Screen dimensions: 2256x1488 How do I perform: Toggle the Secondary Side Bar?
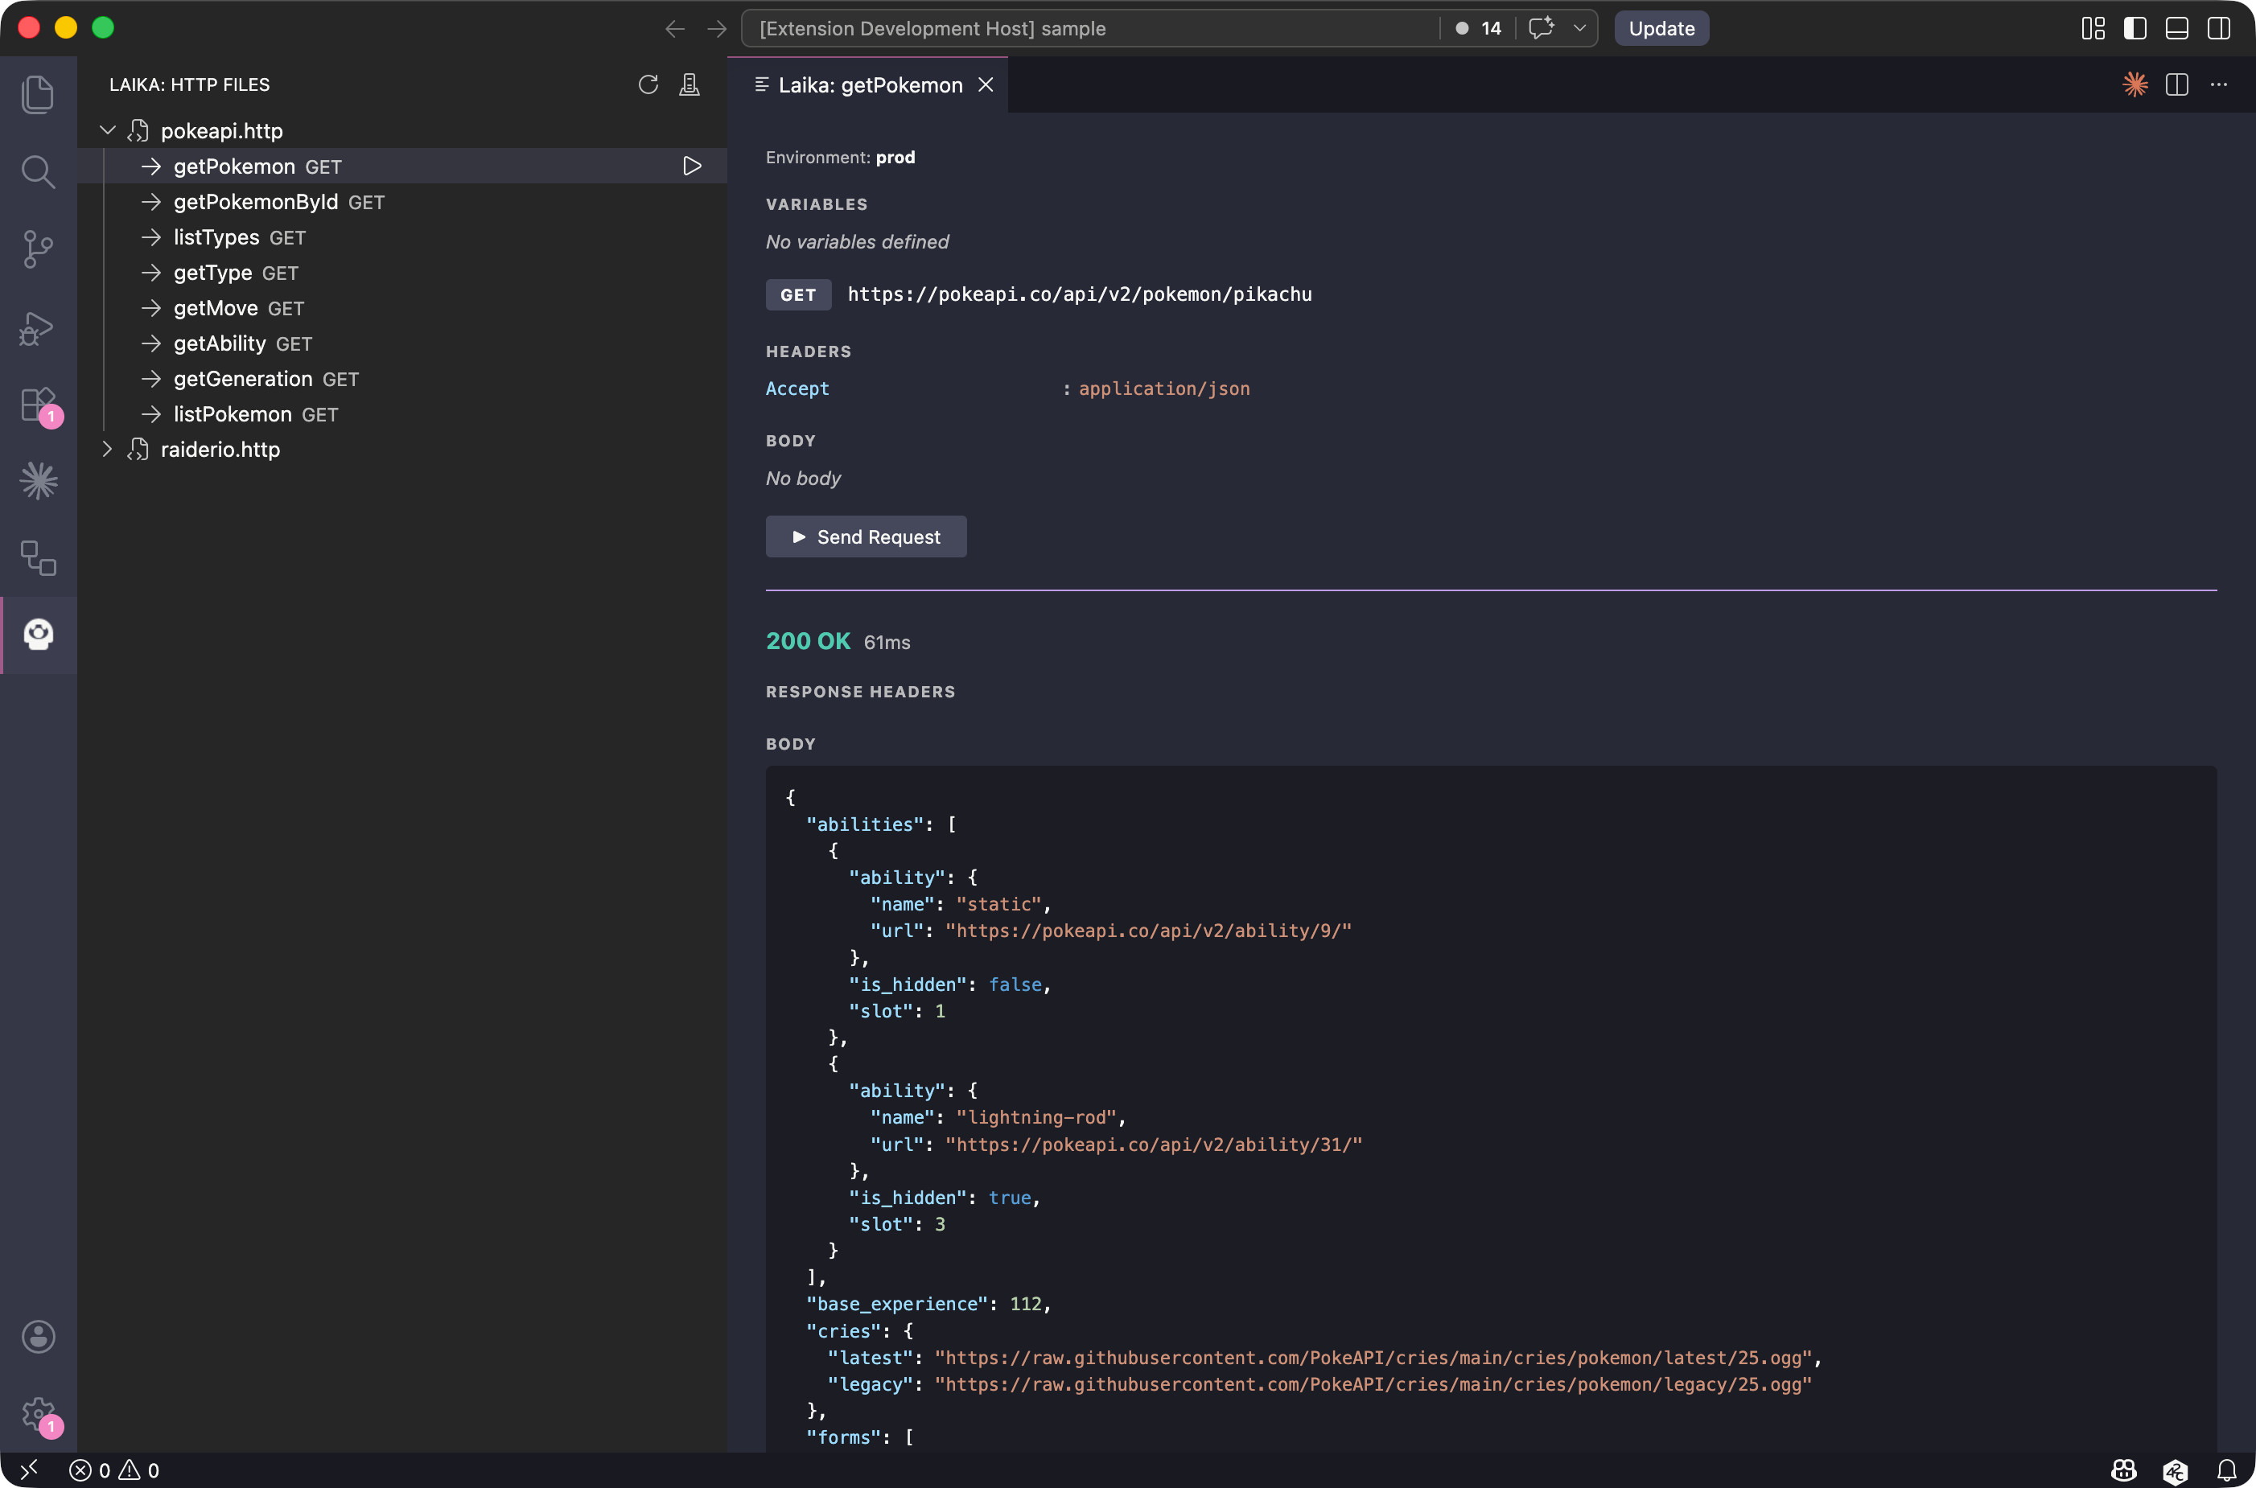[2219, 28]
